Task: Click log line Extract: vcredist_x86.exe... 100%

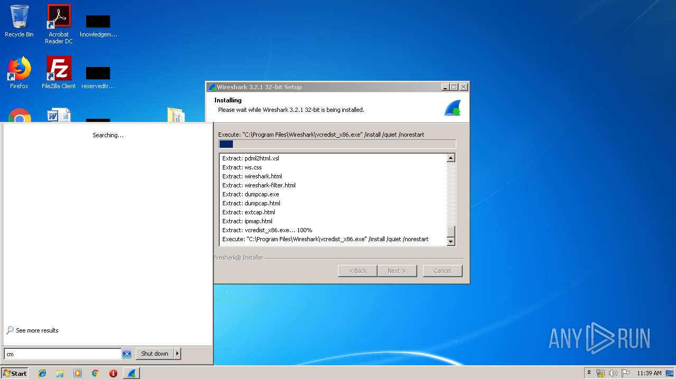Action: [x=267, y=230]
